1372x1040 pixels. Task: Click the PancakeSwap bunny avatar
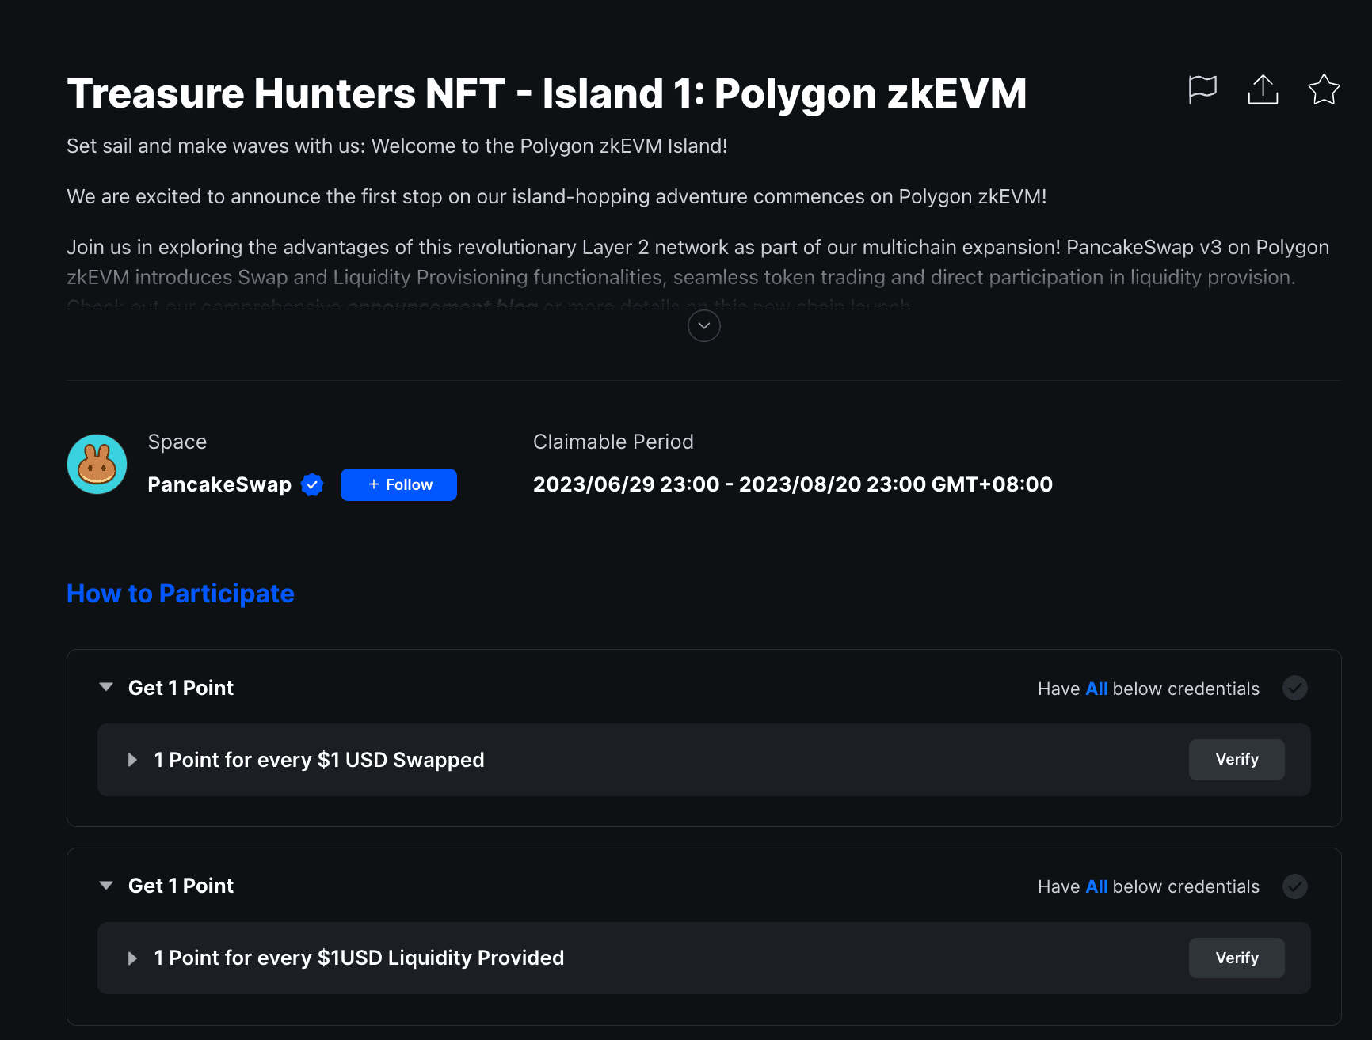[97, 465]
